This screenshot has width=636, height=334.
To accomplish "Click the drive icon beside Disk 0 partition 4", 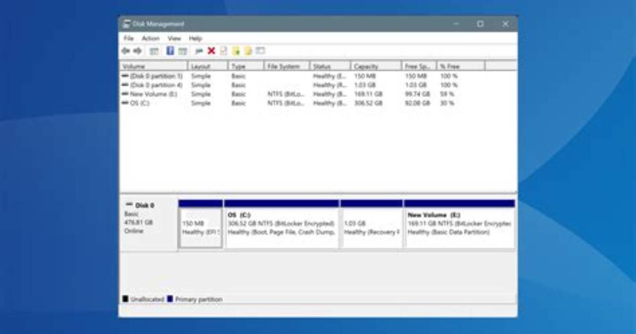I will point(125,85).
